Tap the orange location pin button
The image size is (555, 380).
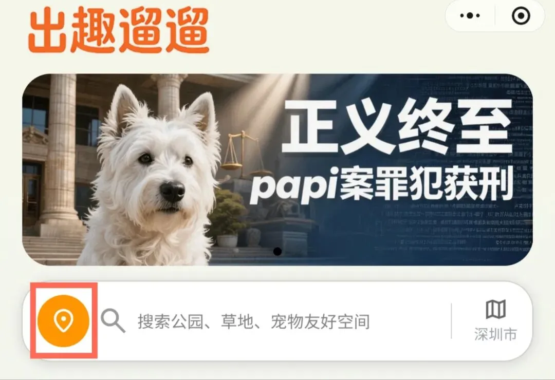tap(63, 321)
